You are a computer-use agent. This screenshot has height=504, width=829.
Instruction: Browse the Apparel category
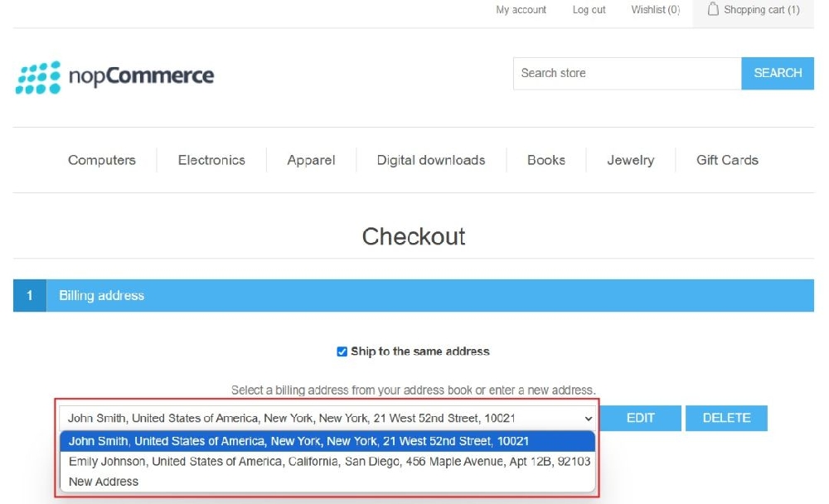pyautogui.click(x=310, y=160)
